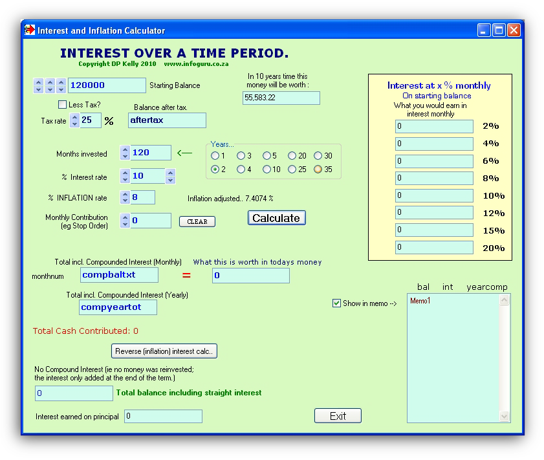This screenshot has height=460, width=544.
Task: Click the spinner right of the Interest rate field
Action: [170, 176]
